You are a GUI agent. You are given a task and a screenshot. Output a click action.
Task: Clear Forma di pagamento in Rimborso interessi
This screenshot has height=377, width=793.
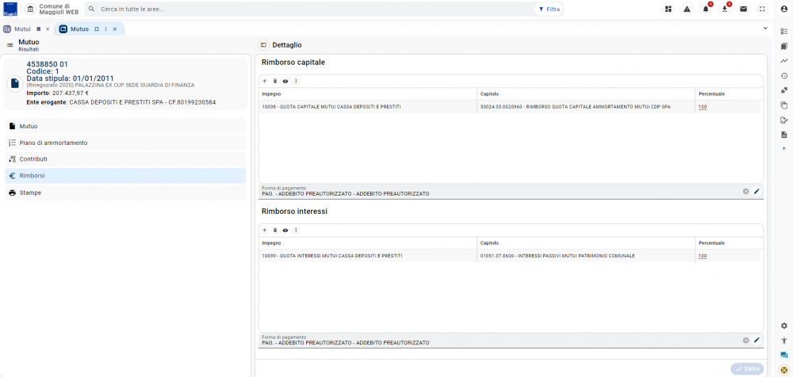(x=746, y=340)
